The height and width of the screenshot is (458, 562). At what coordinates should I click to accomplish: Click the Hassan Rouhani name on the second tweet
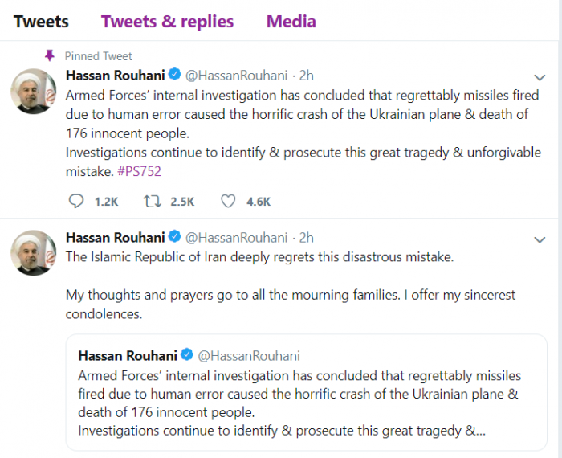pyautogui.click(x=116, y=238)
